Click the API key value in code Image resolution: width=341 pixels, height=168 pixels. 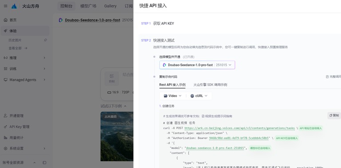tap(239, 138)
